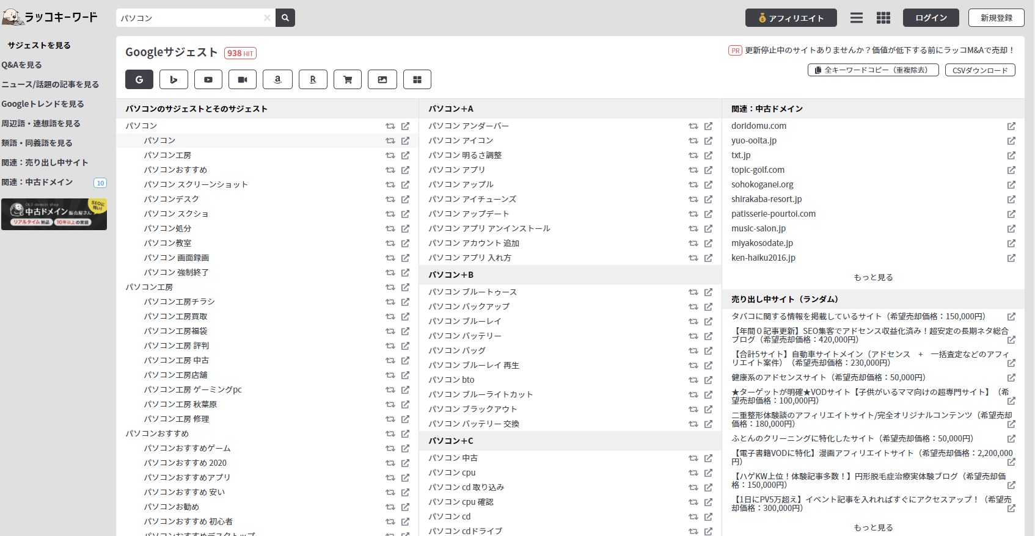Click the 中古ドメイン banner thumbnail
Screen dimensions: 1035x536
[x=54, y=214]
